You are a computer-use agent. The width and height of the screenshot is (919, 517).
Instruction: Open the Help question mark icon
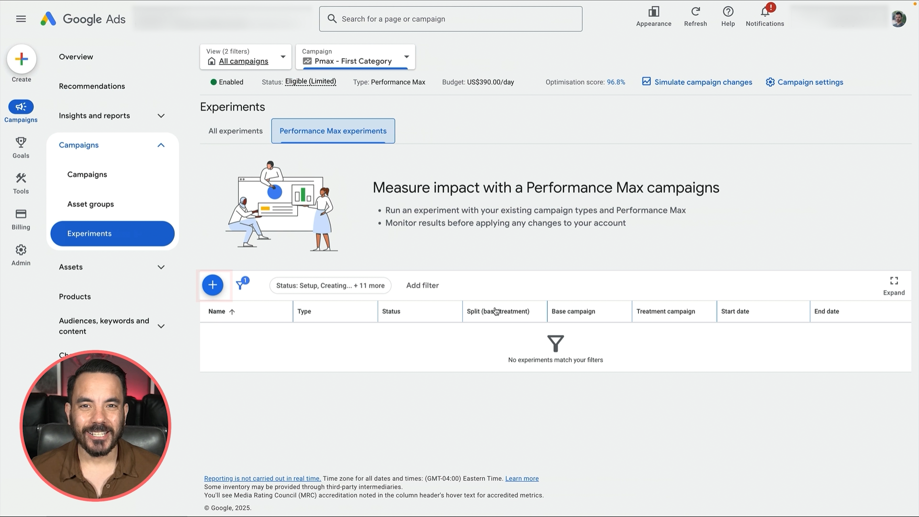click(x=728, y=11)
